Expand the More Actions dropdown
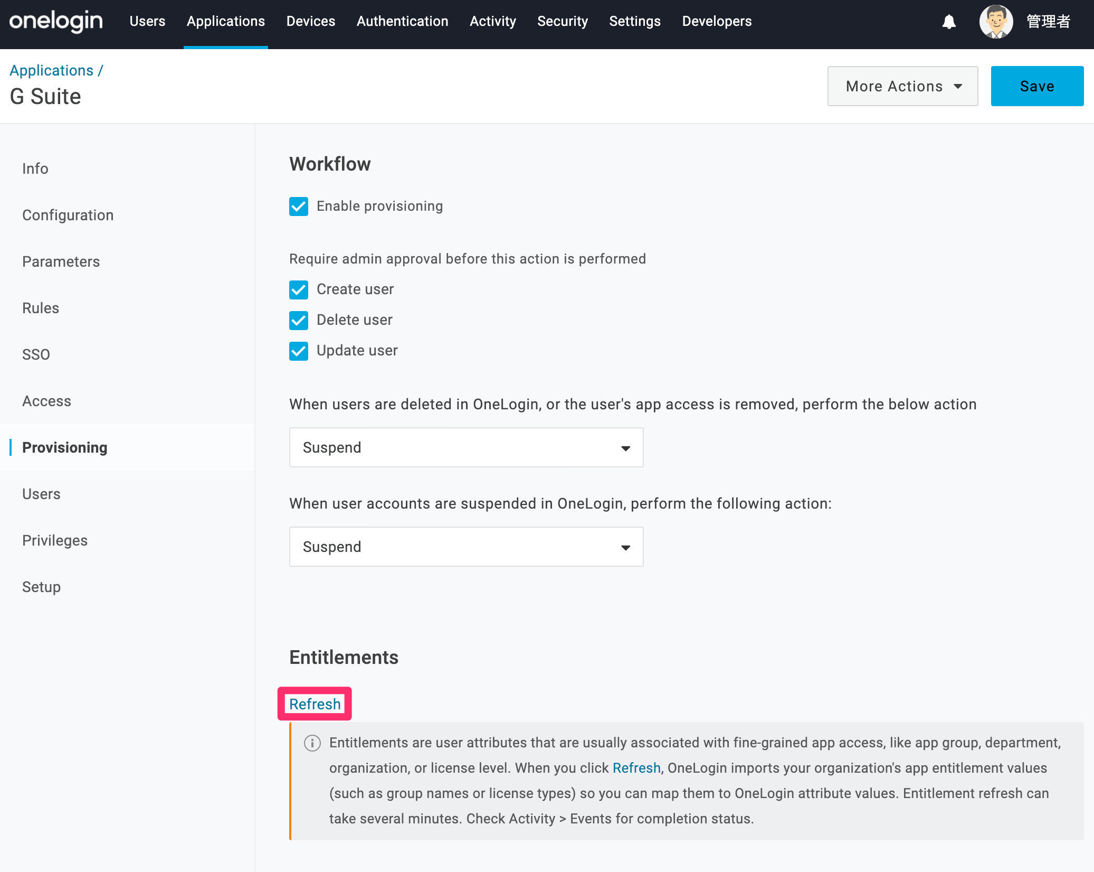1094x872 pixels. pos(902,86)
